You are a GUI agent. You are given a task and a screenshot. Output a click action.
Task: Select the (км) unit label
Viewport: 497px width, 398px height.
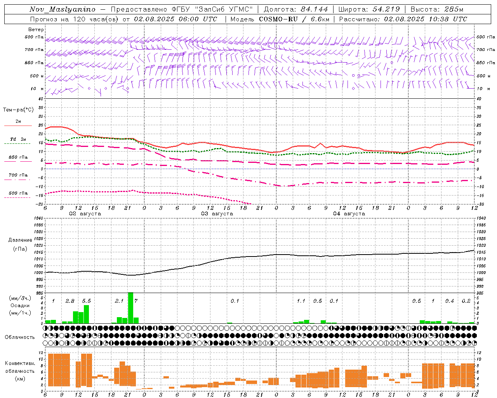[x=20, y=379]
